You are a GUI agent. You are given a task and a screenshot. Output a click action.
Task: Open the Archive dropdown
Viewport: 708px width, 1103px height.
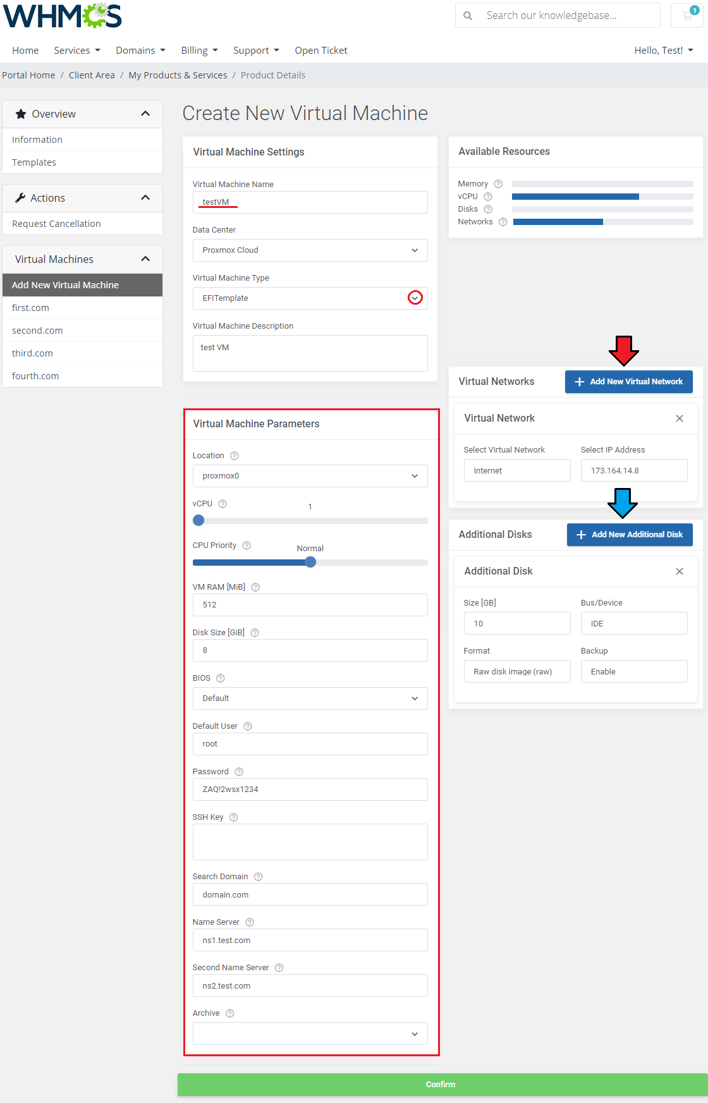310,1033
